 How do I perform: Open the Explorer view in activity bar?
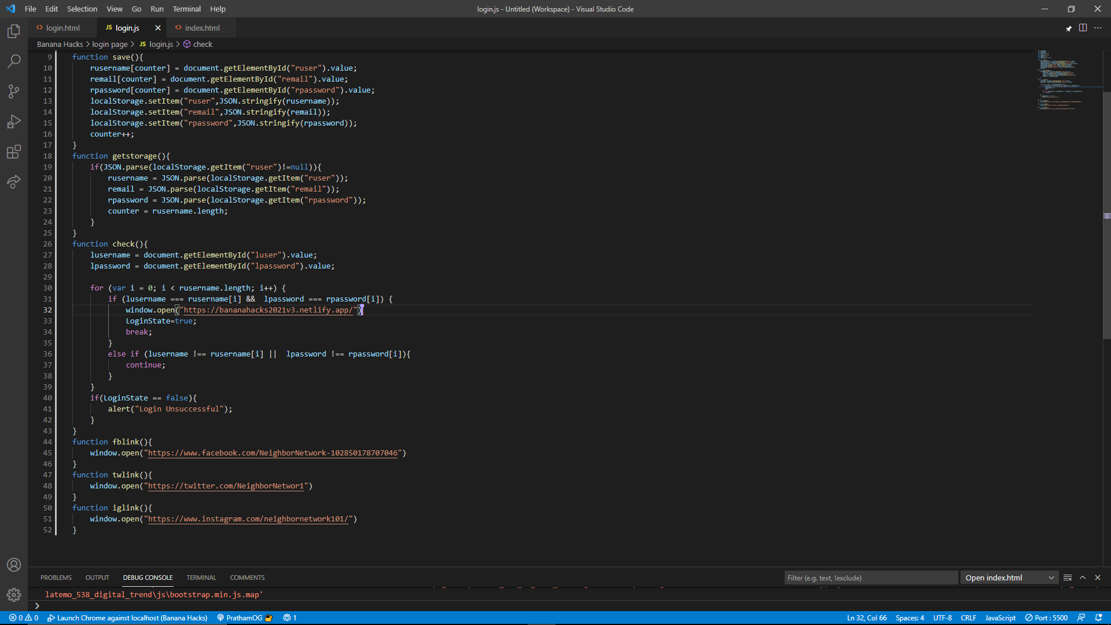coord(14,31)
